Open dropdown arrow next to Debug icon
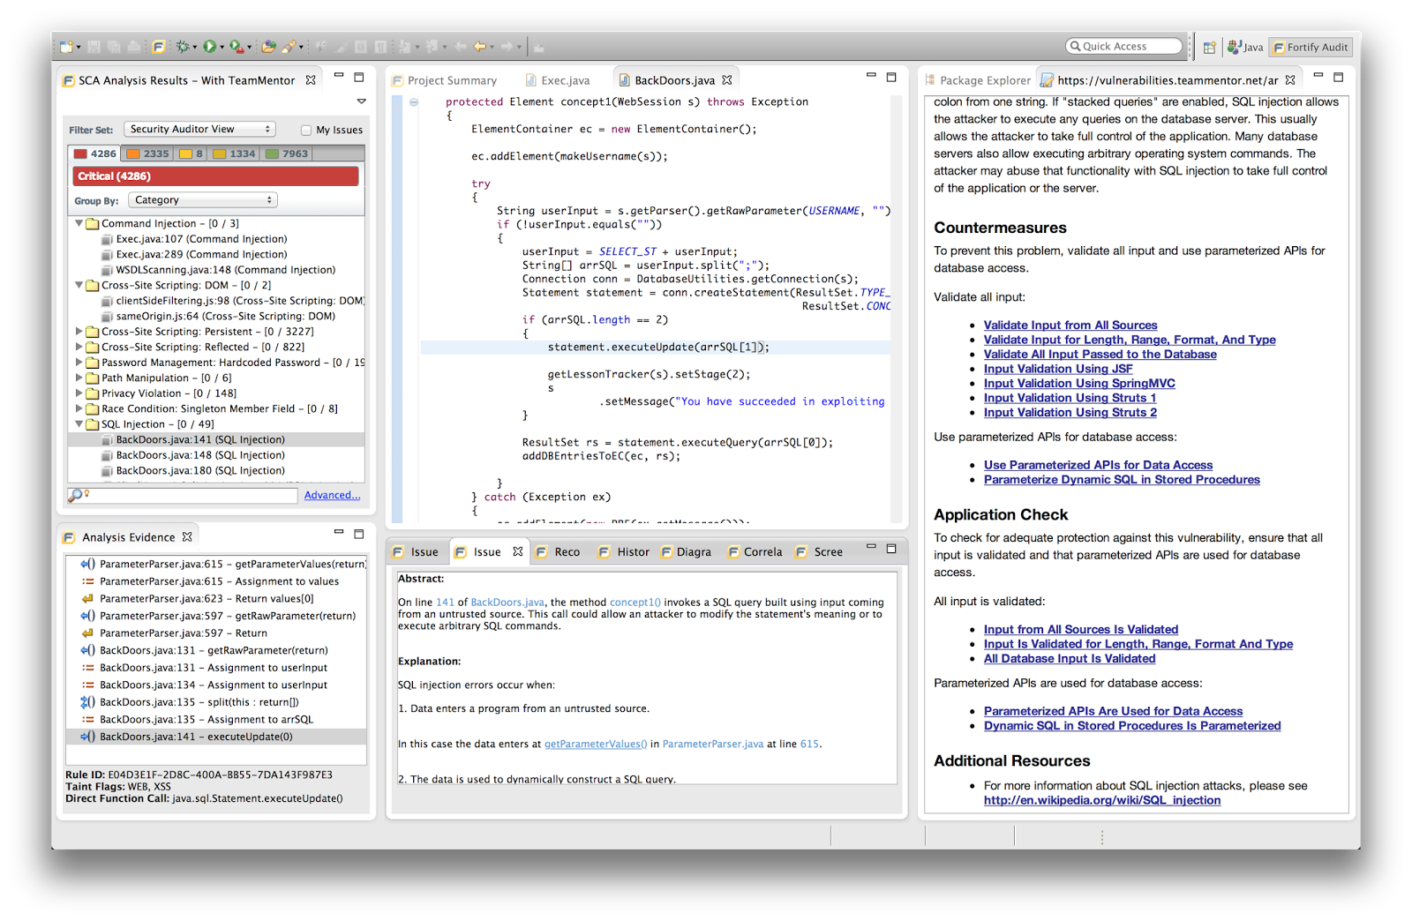Image resolution: width=1412 pixels, height=921 pixels. (194, 48)
